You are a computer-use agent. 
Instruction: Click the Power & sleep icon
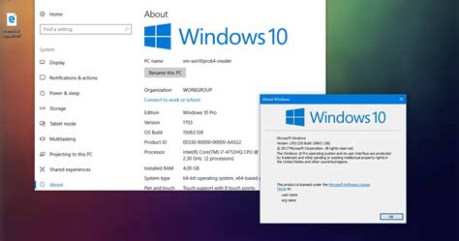43,93
